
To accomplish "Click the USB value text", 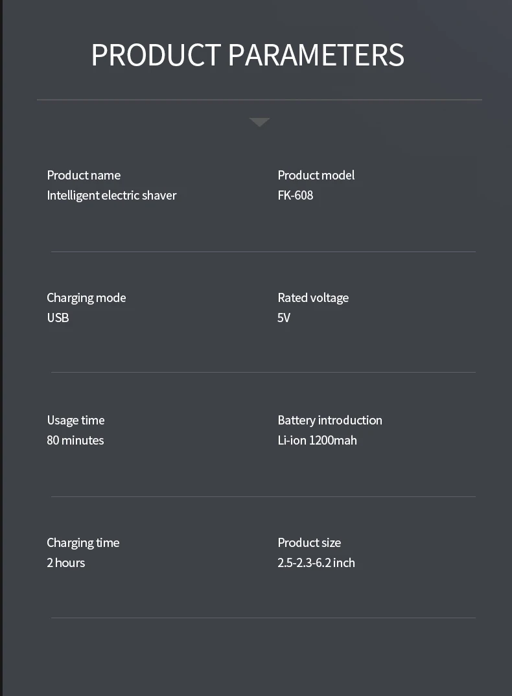I will click(x=58, y=318).
